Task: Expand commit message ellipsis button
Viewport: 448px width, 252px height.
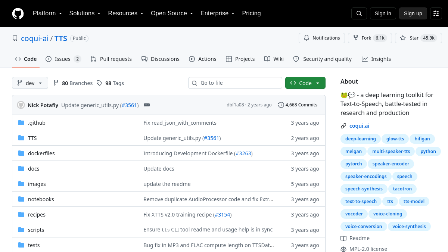Action: tap(147, 105)
